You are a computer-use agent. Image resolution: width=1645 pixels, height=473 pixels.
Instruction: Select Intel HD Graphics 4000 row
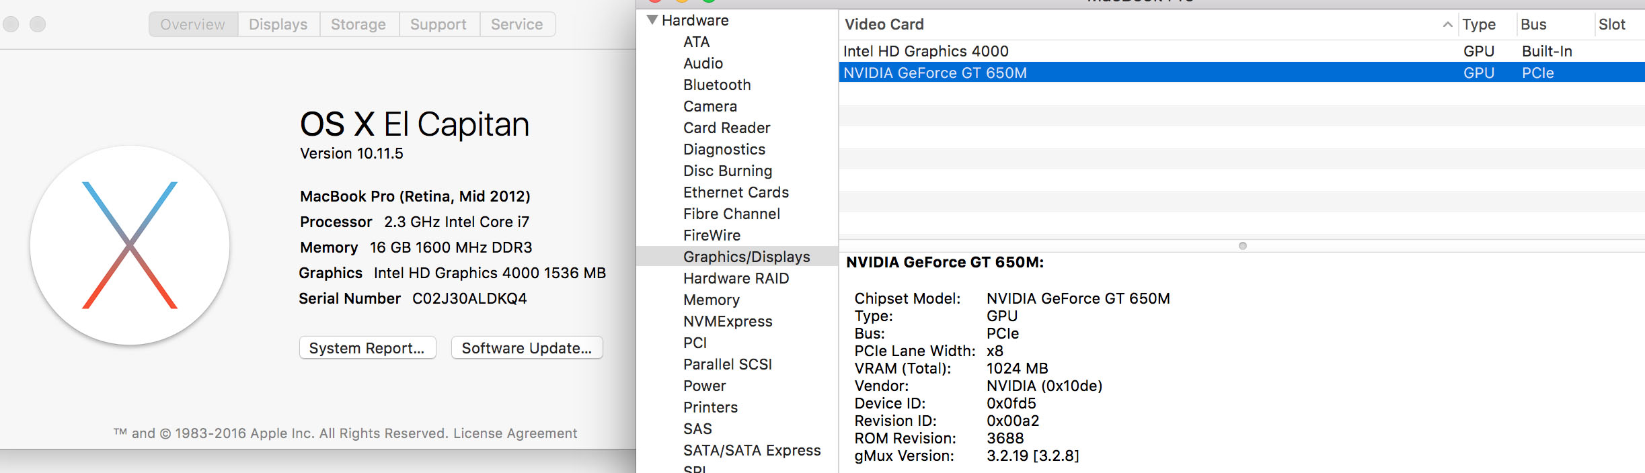point(925,51)
